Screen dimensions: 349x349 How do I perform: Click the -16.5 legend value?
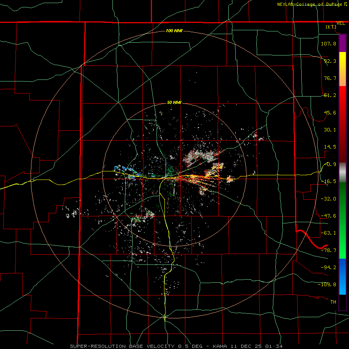[328, 181]
